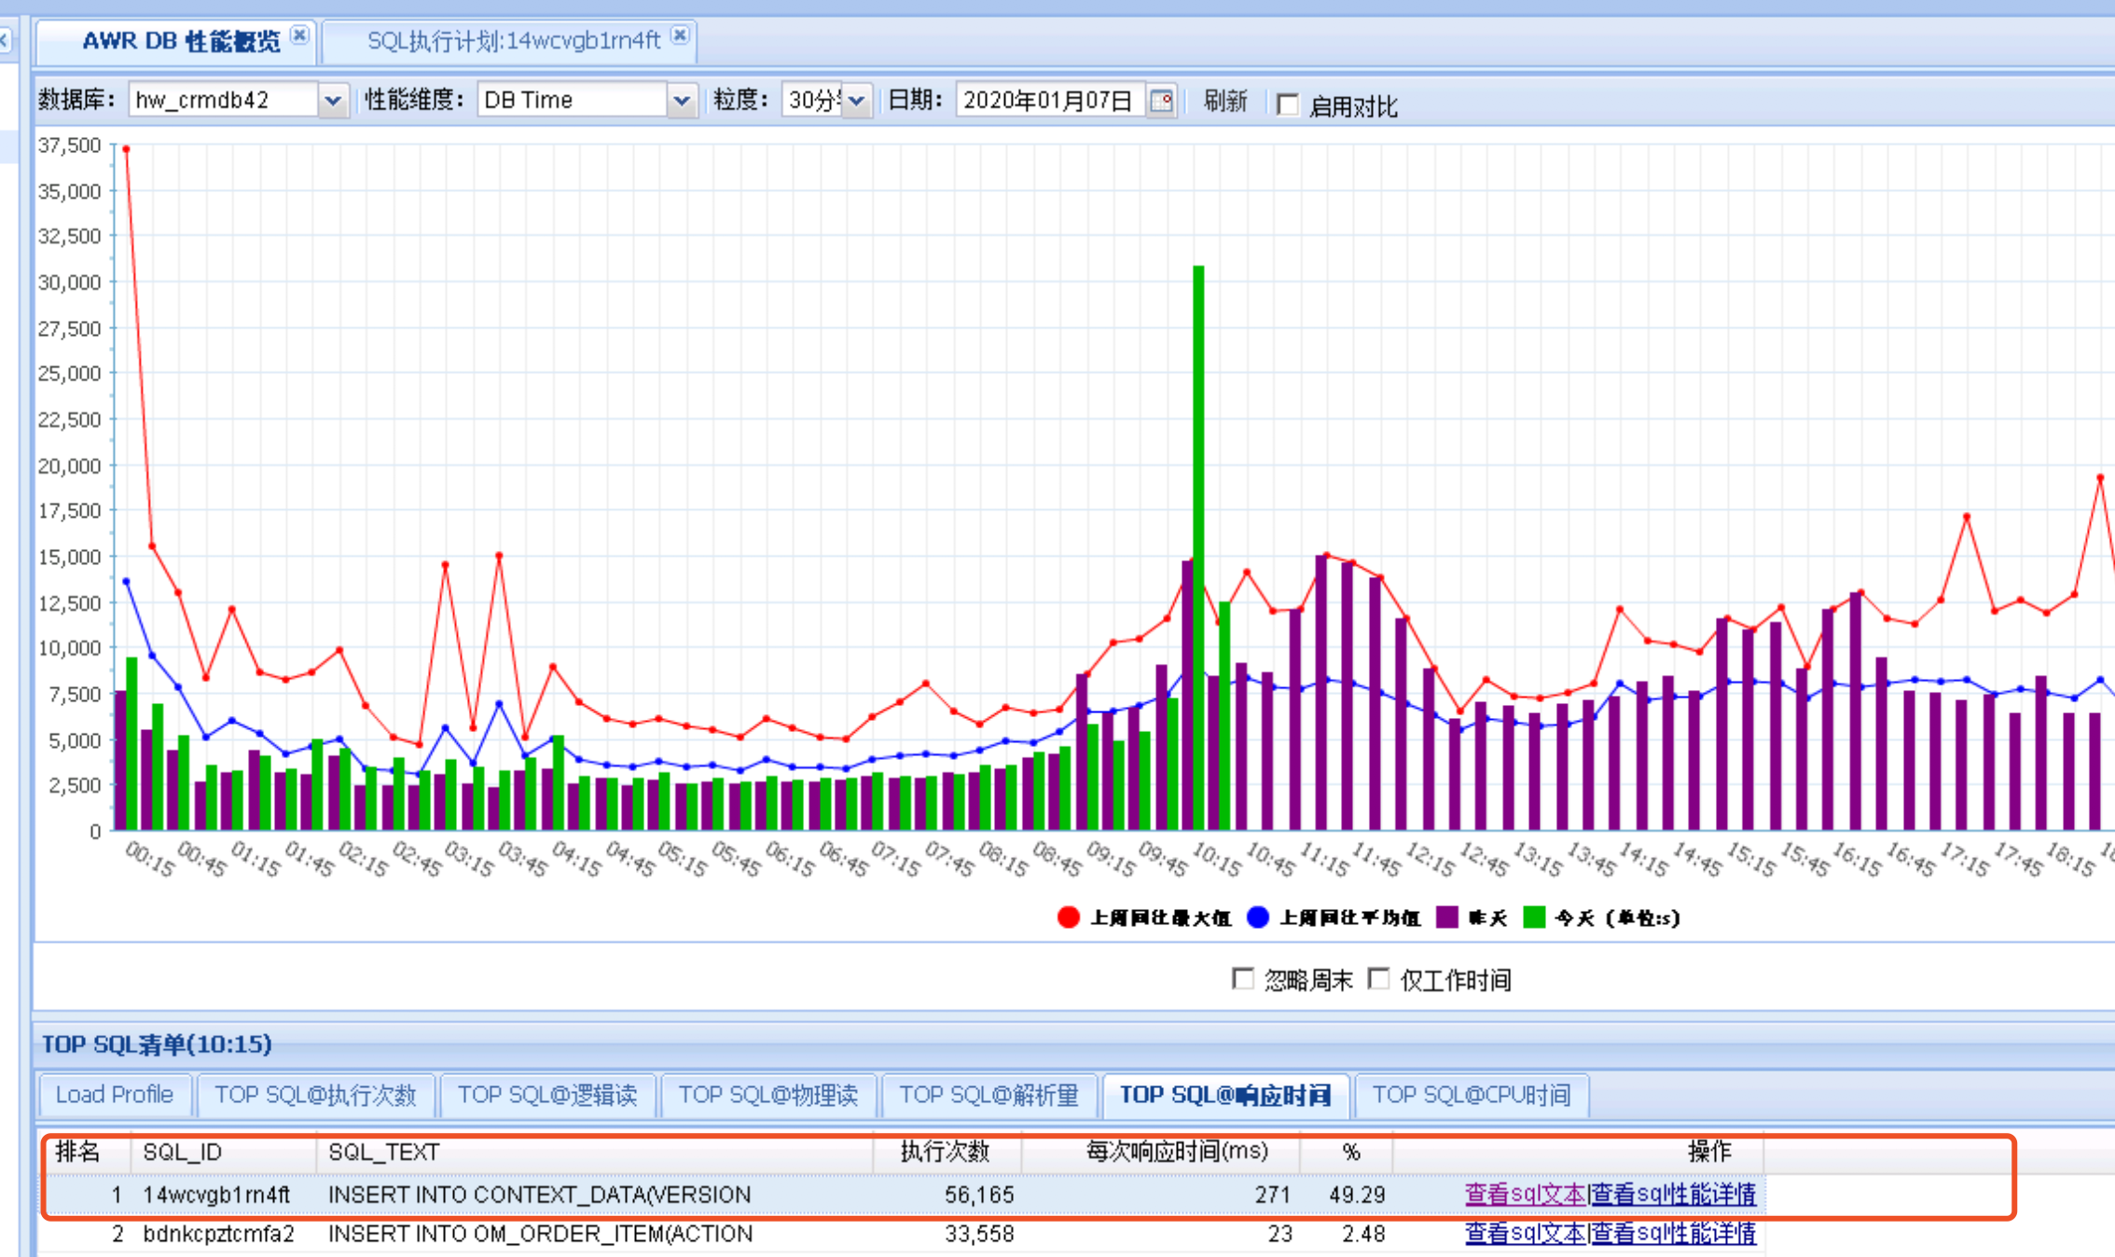This screenshot has width=2115, height=1257.
Task: Check the 仅工作时间 option
Action: pyautogui.click(x=1378, y=978)
